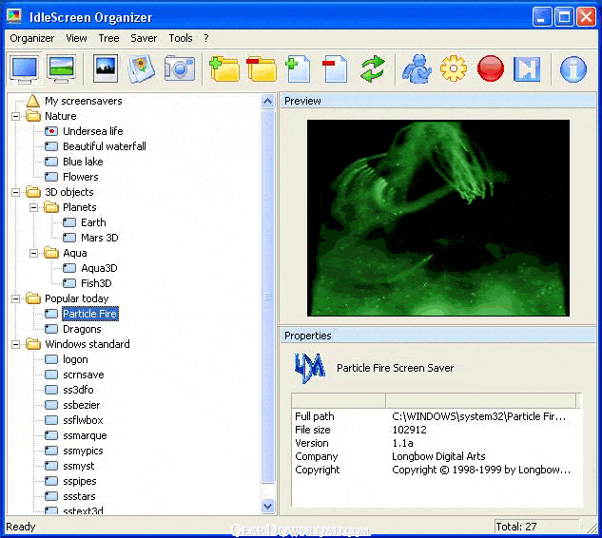Open the View menu
The height and width of the screenshot is (538, 602).
click(76, 38)
